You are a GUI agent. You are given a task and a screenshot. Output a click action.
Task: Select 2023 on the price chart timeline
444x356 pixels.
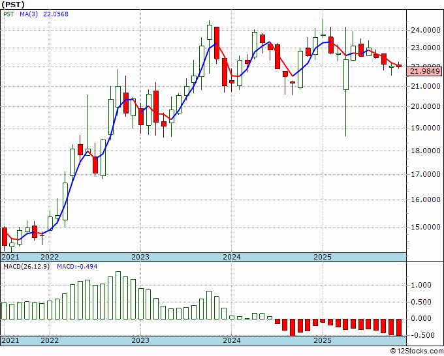(x=140, y=257)
